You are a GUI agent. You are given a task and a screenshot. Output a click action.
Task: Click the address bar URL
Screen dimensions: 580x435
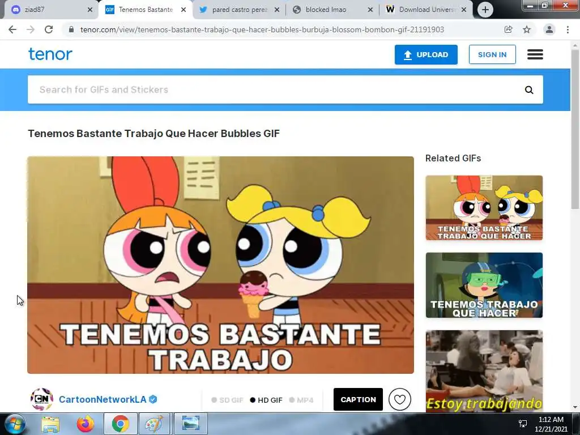click(262, 29)
